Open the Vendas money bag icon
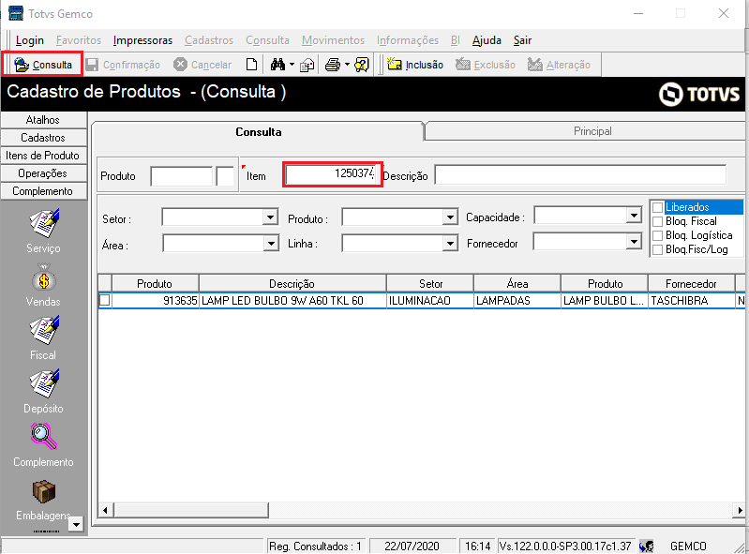The image size is (749, 554). 43,277
